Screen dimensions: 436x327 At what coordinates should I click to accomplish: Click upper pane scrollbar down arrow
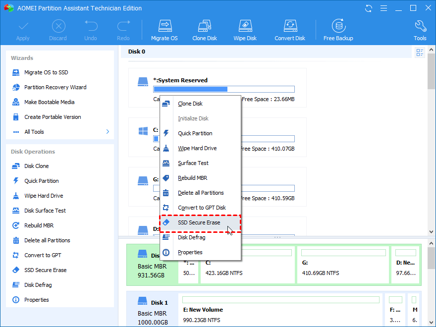[431, 232]
